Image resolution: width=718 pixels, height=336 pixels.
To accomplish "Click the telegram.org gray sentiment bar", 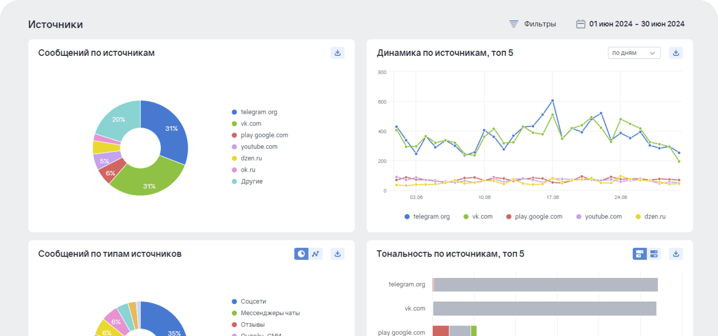I will 546,285.
